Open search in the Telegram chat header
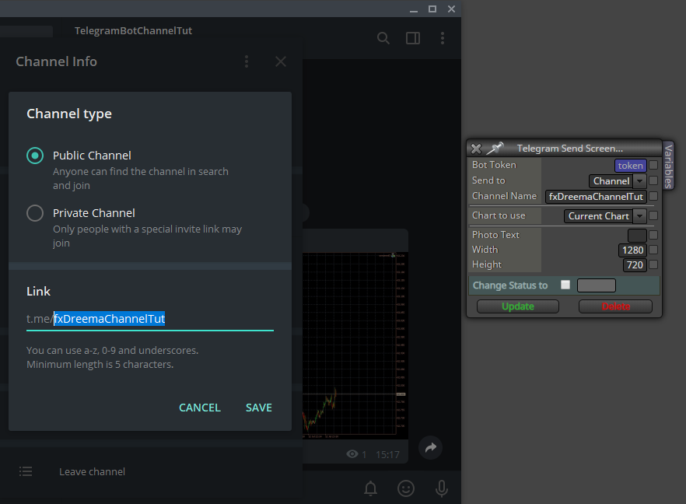The image size is (686, 504). [x=383, y=38]
